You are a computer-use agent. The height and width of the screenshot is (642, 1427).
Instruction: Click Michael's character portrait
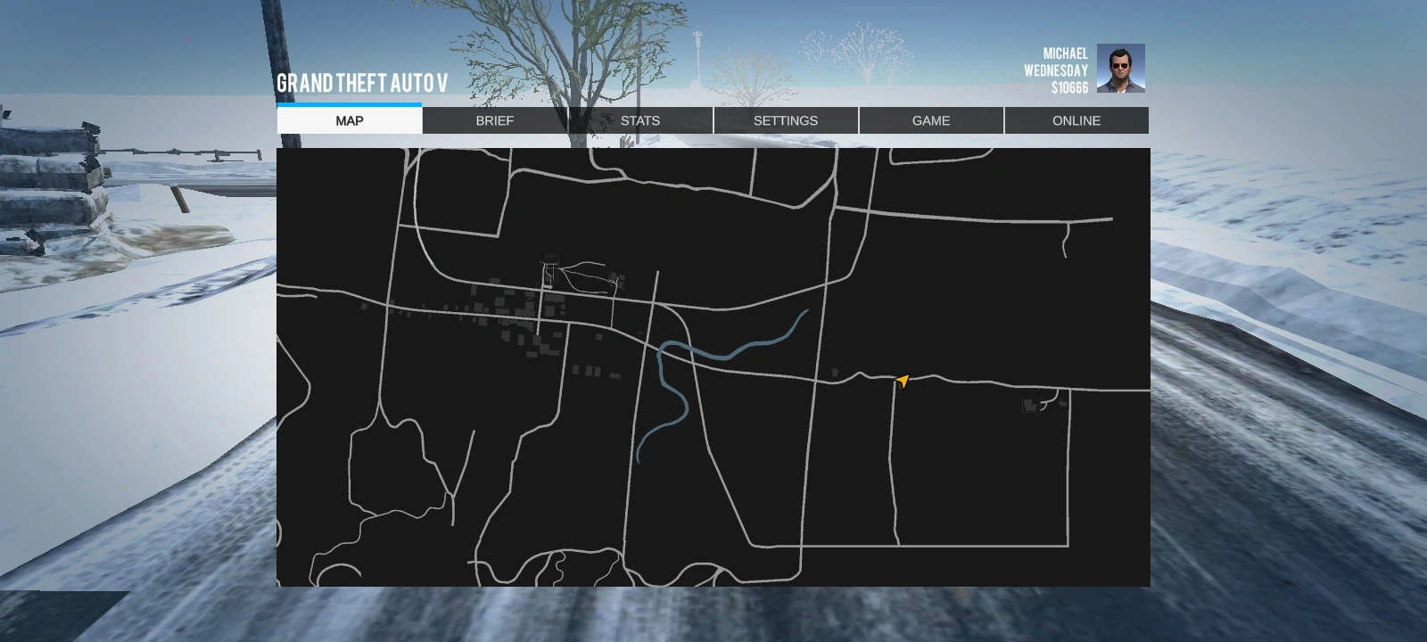1120,68
